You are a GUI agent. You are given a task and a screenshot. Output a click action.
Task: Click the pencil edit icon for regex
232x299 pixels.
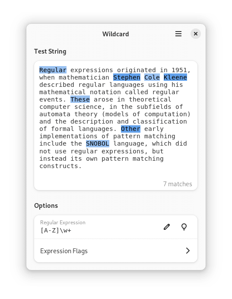[x=167, y=227]
